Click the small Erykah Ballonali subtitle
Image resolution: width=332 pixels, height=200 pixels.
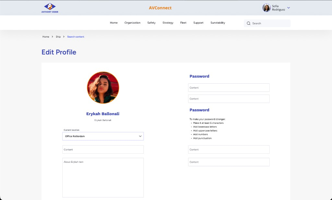[x=103, y=120]
